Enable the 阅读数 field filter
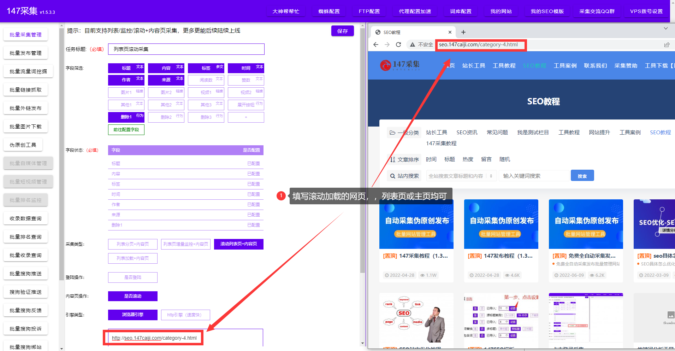 [x=206, y=80]
